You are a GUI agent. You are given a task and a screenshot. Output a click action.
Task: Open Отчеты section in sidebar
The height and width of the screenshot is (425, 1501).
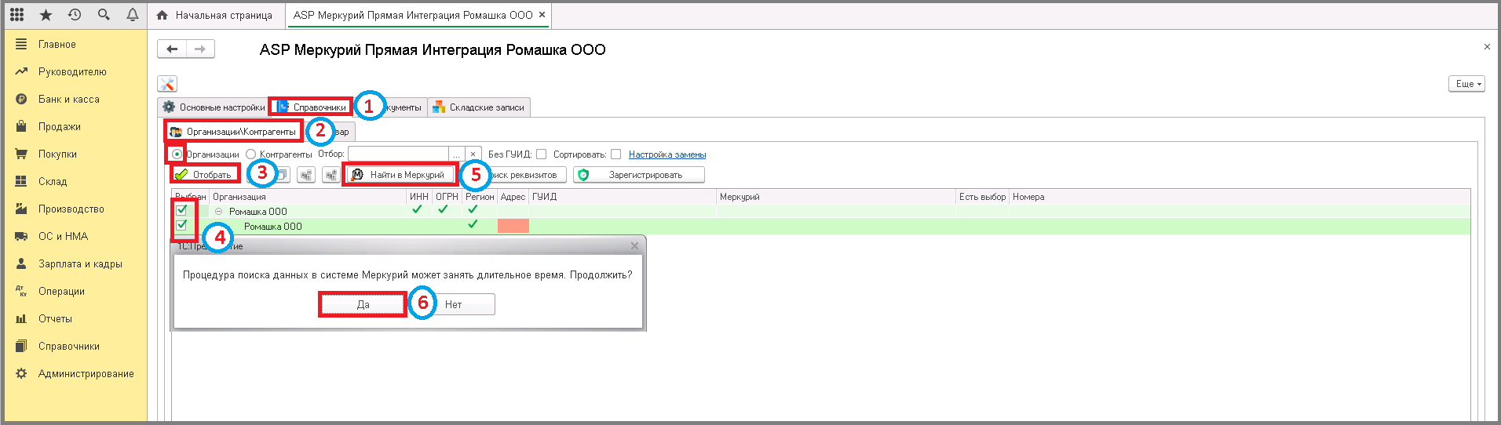(55, 319)
